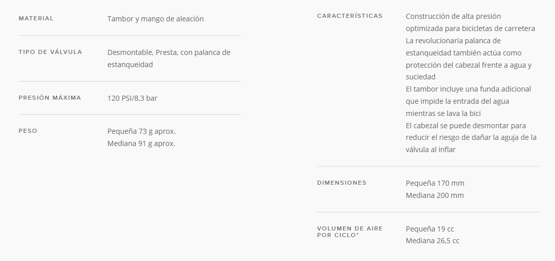Click the Mediana 91 g aprox. weight
This screenshot has width=555, height=261.
click(x=141, y=144)
